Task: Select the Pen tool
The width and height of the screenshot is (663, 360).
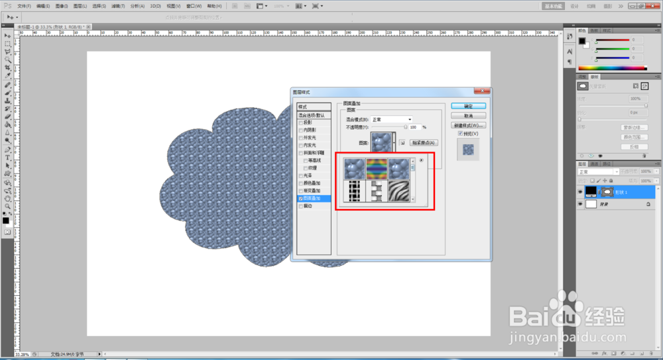Action: (x=7, y=150)
